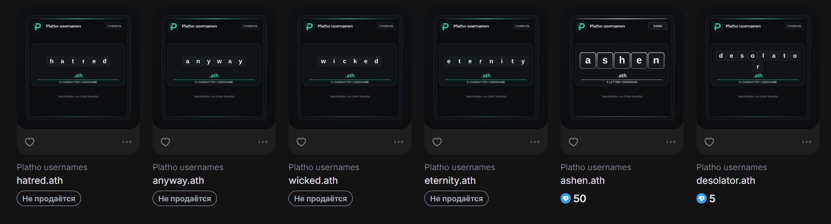Toggle the heart on eternity.ath card

tap(437, 142)
